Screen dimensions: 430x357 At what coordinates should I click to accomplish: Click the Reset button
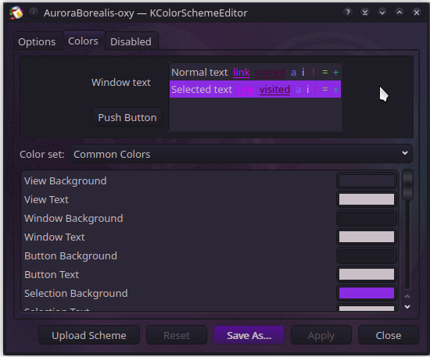click(177, 335)
